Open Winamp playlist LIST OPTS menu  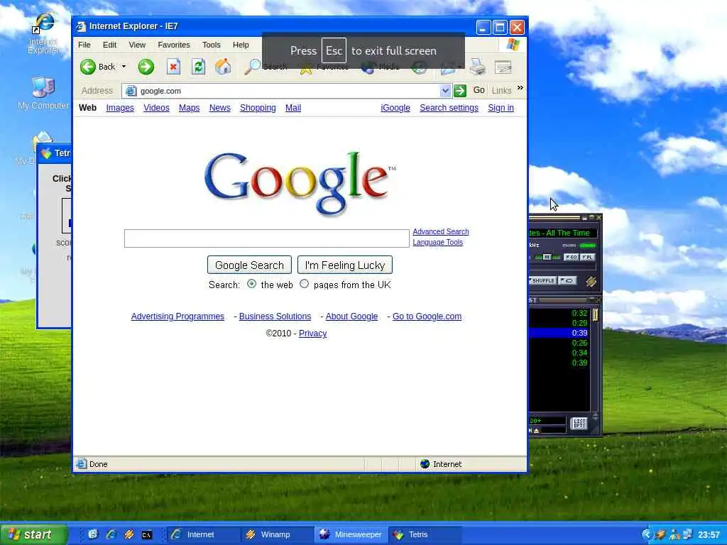tap(579, 424)
